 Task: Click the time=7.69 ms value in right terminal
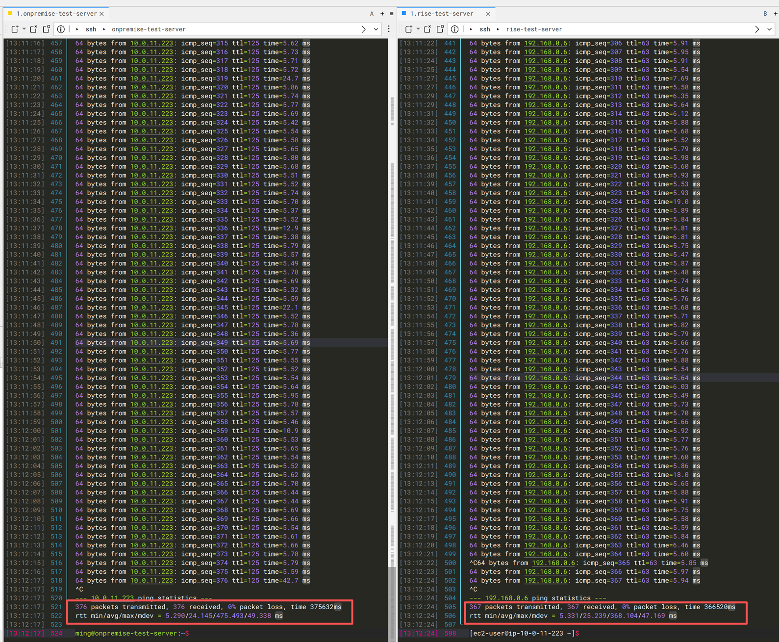[x=677, y=78]
